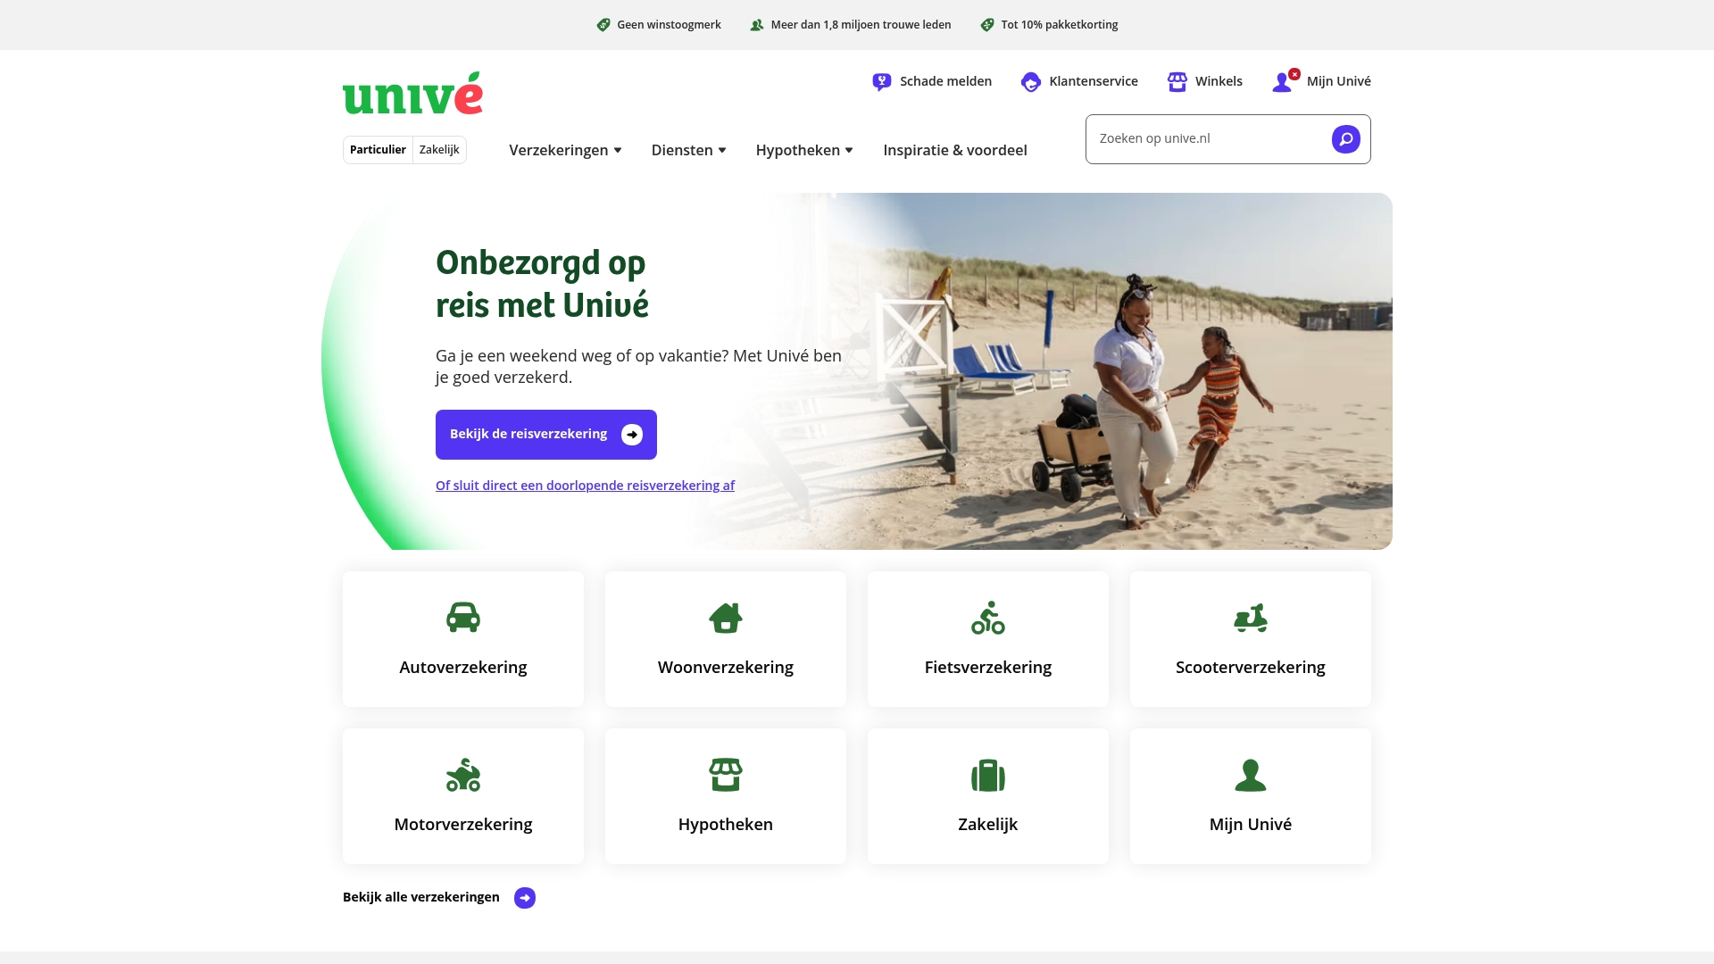Open the Motorverzekering card label

(463, 825)
